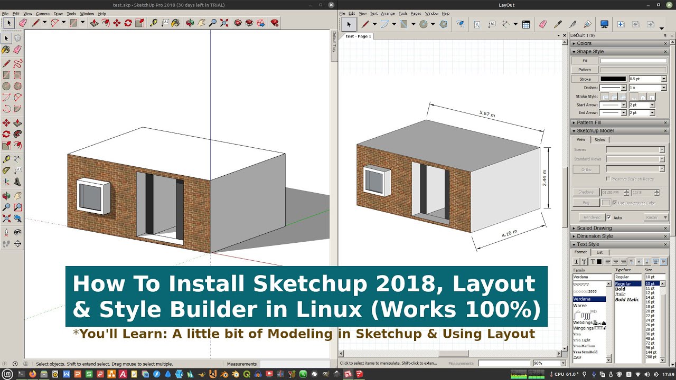Select Bold Italic typeface in list
The image size is (676, 380).
coord(627,300)
